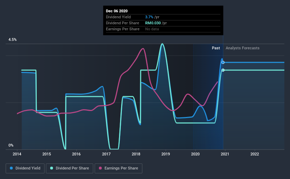290x179 pixels.
Task: Click the 2014 x-axis label
Action: click(17, 154)
